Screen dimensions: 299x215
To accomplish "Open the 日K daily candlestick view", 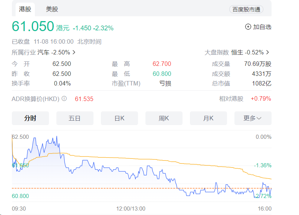I will pos(119,118).
